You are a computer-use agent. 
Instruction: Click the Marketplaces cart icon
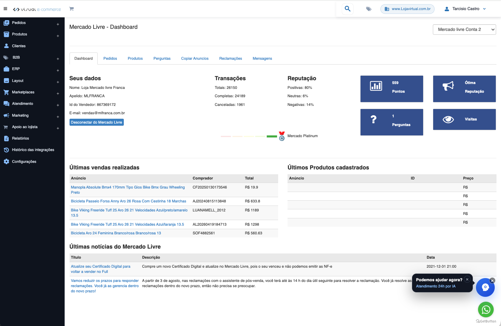6,92
